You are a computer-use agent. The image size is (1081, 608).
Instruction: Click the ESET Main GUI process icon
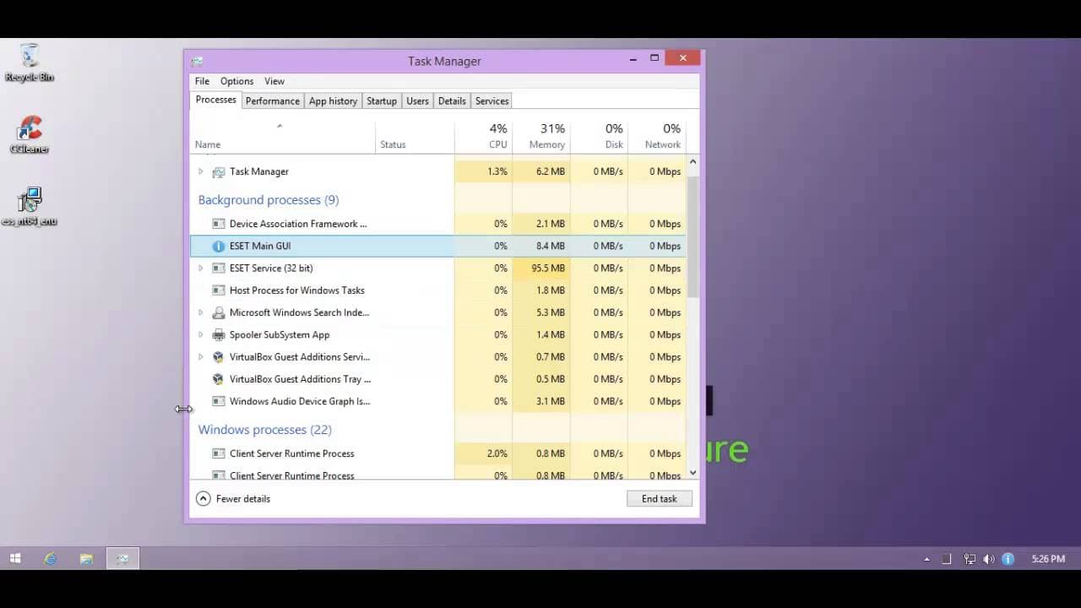(218, 246)
